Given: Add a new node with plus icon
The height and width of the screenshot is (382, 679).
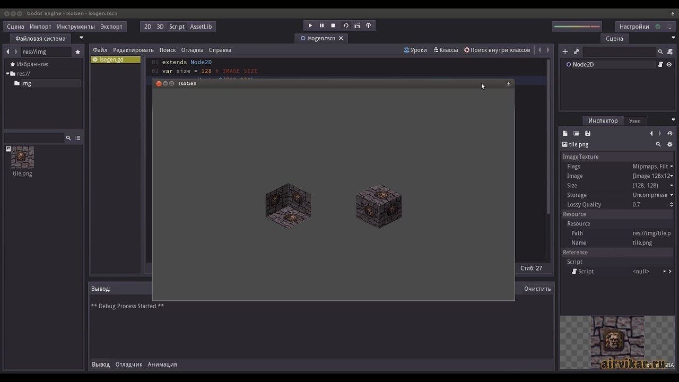Looking at the screenshot, I should click(565, 51).
